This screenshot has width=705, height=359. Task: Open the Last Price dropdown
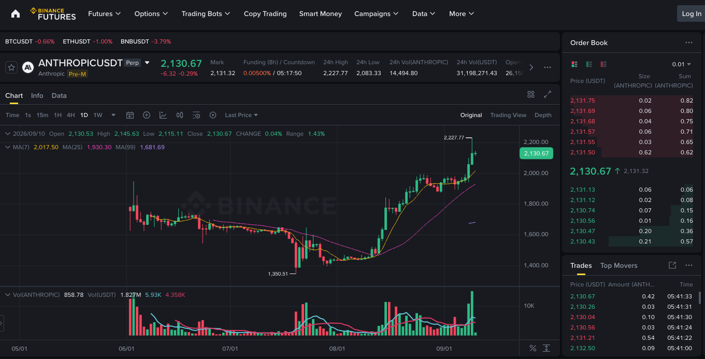[x=241, y=115]
